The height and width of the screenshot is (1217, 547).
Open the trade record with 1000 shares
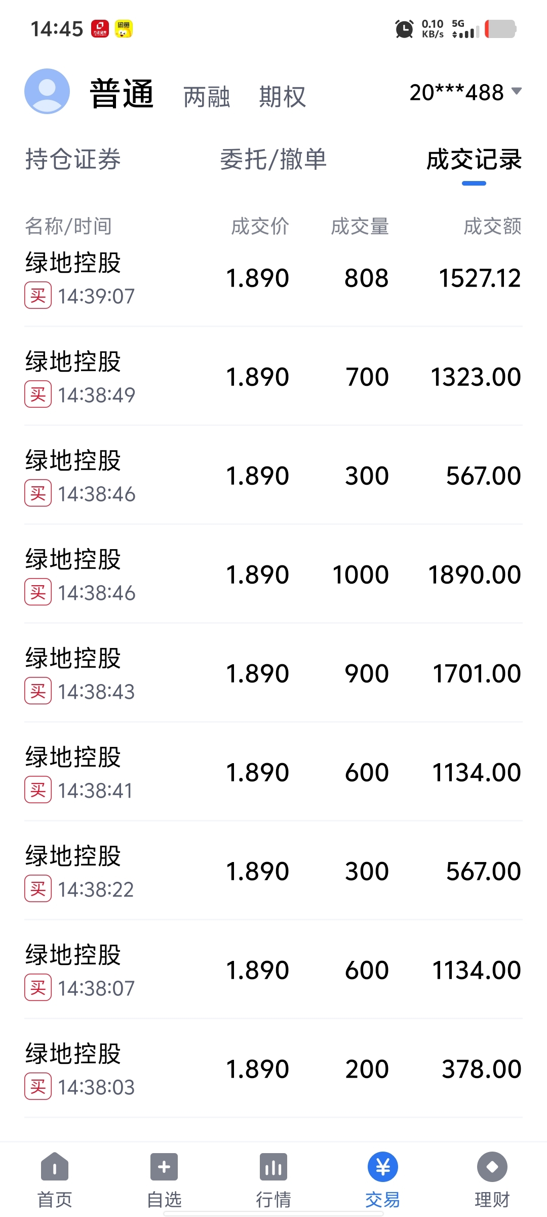[273, 575]
